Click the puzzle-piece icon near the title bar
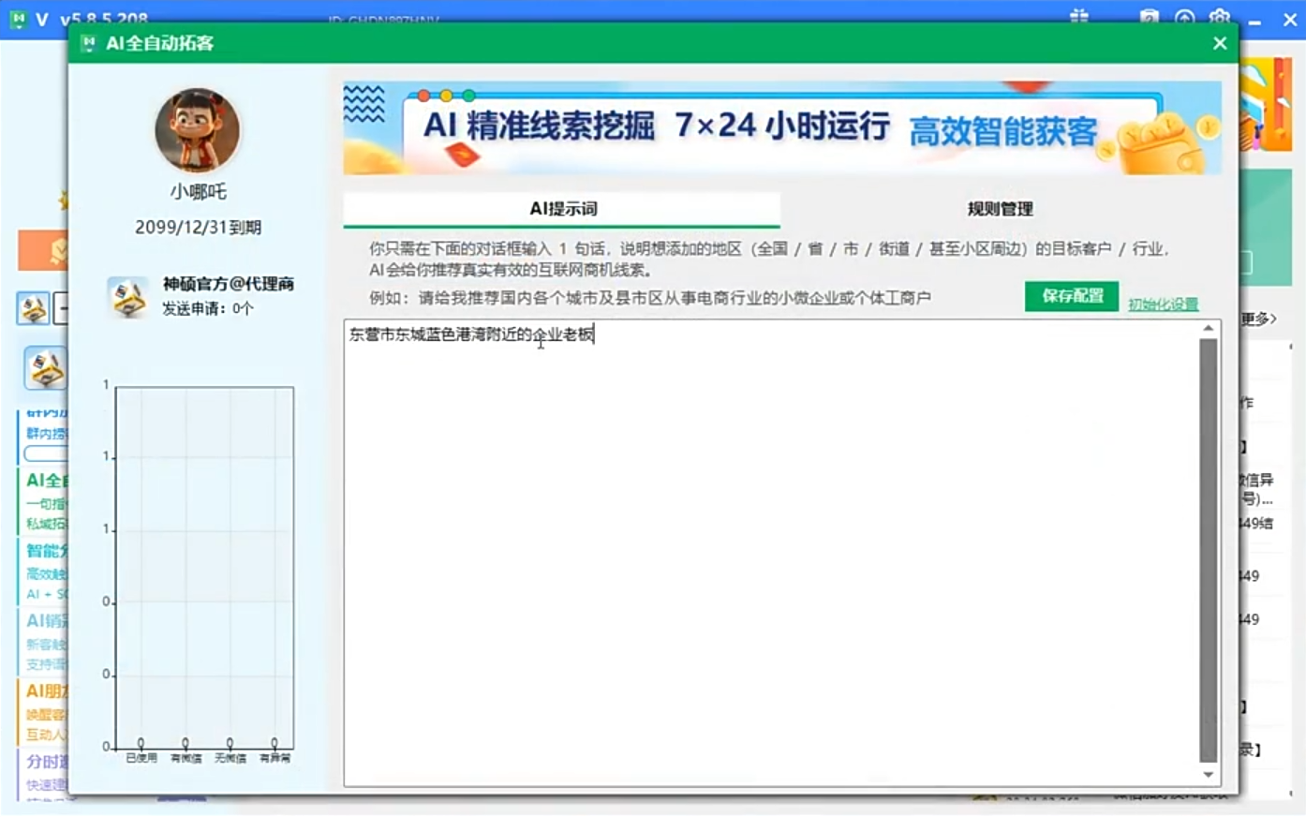Viewport: 1306px width, 817px height. (1078, 16)
